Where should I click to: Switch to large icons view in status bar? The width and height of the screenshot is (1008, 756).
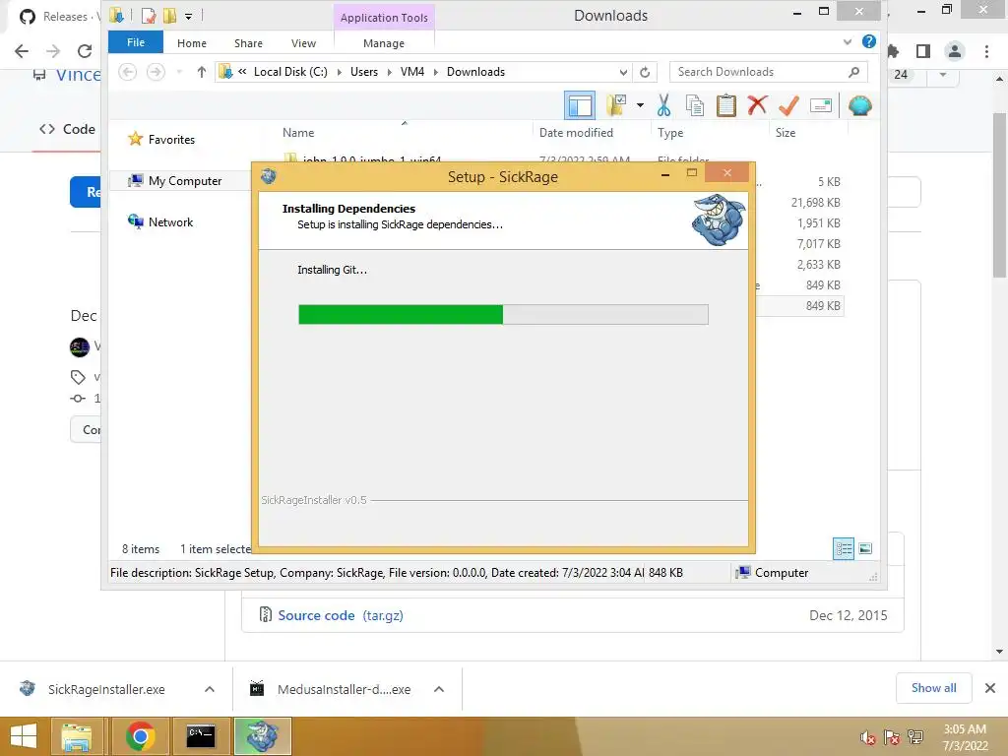[x=865, y=548]
